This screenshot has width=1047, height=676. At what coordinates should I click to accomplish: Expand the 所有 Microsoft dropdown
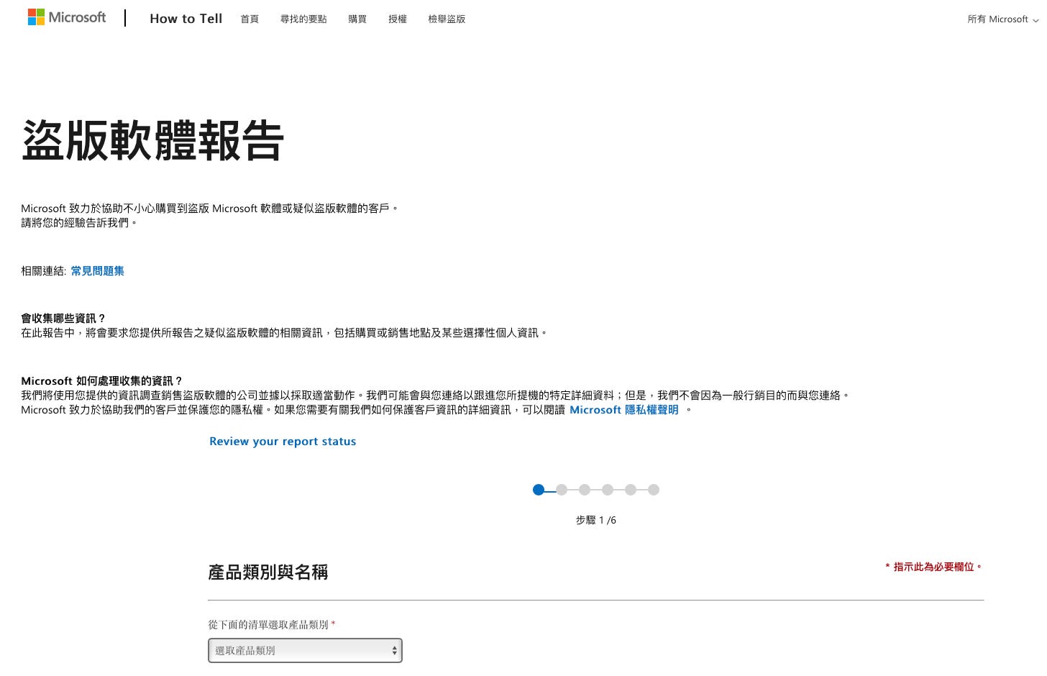(x=1002, y=19)
